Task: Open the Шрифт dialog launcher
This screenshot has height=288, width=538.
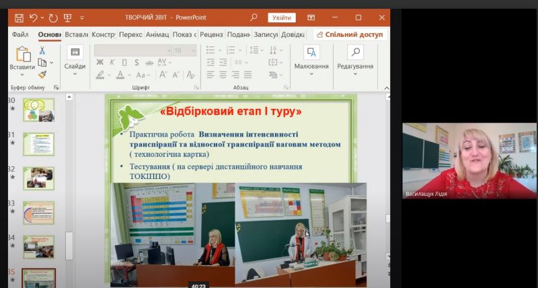Action: coord(196,87)
